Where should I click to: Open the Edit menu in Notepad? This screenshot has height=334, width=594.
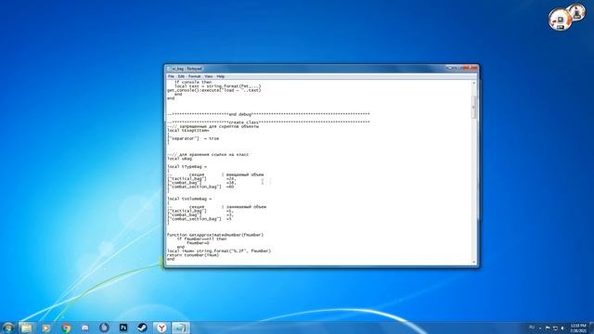(x=181, y=76)
